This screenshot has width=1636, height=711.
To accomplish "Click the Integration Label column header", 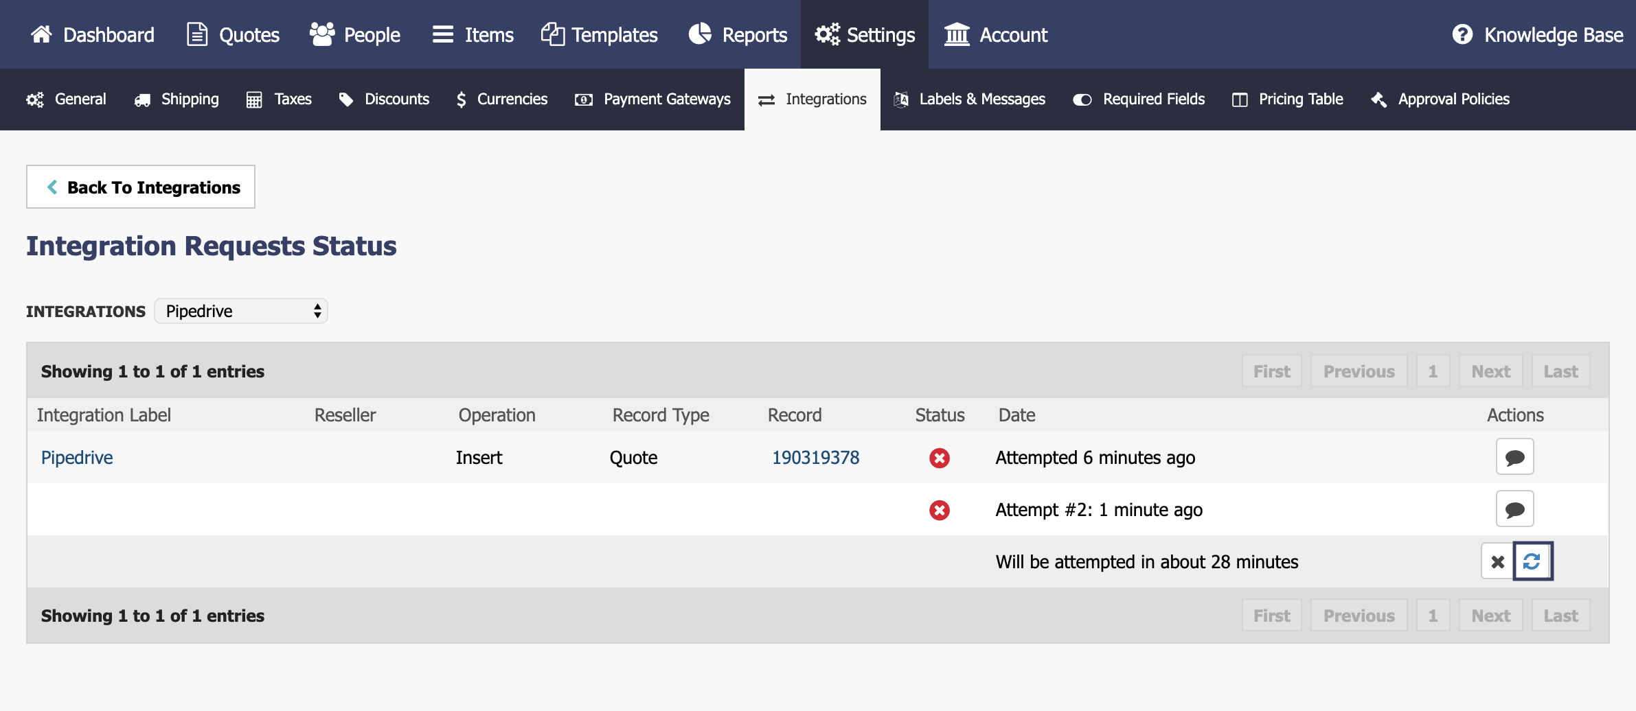I will (104, 415).
